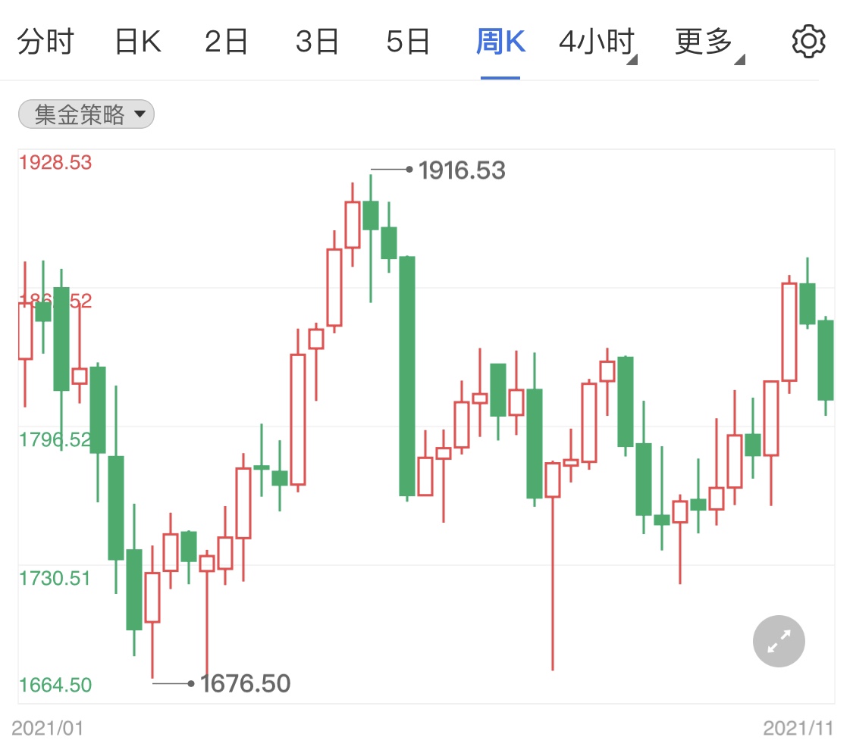Click the 1676.50 low price label

[x=244, y=683]
